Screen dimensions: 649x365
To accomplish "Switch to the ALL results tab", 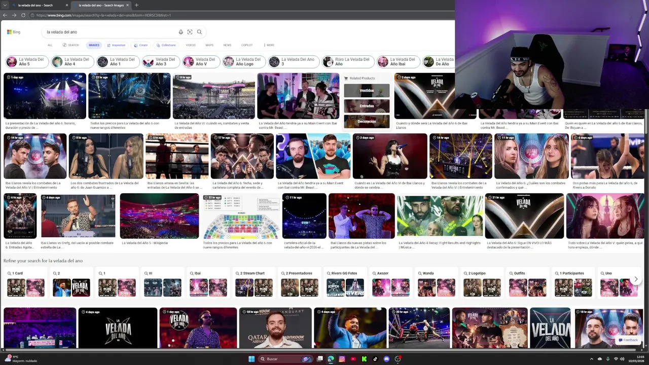I will coord(50,45).
